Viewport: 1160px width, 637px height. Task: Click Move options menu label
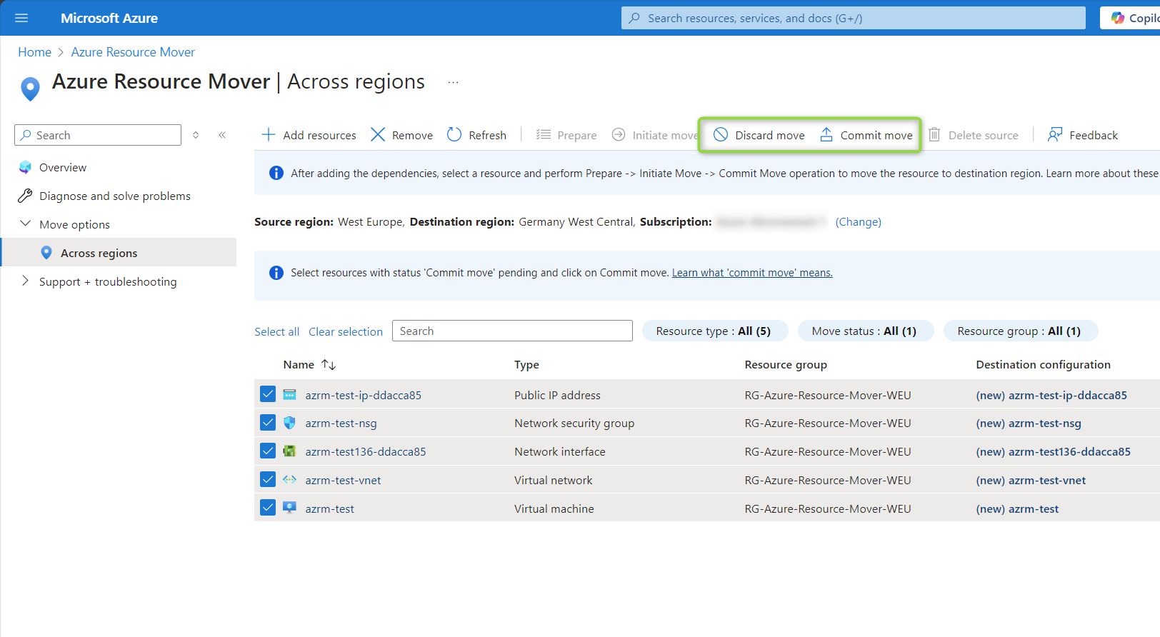point(74,224)
